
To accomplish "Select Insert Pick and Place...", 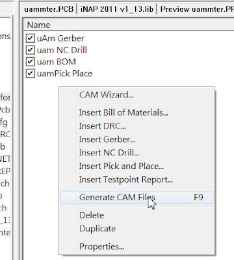I will coord(136,166).
